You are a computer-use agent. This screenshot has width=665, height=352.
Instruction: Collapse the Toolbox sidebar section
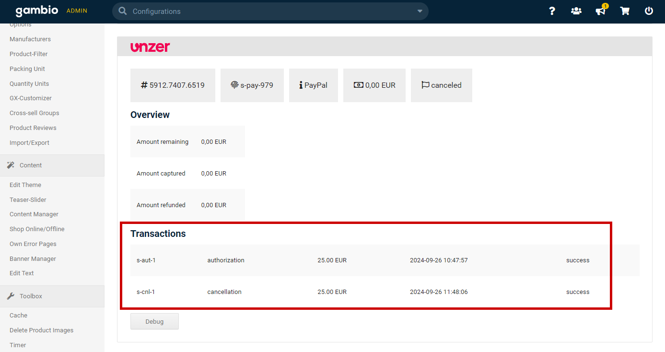[x=52, y=296]
